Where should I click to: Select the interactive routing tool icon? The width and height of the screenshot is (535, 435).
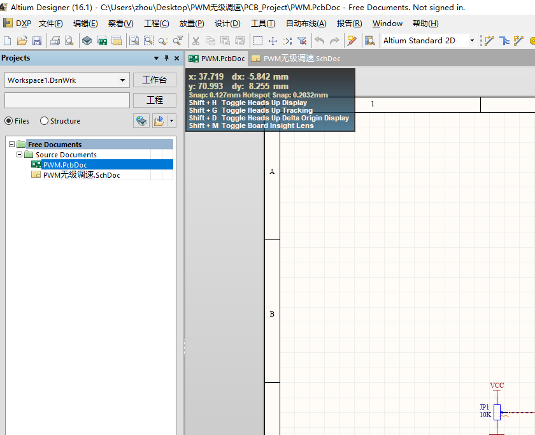tap(489, 41)
